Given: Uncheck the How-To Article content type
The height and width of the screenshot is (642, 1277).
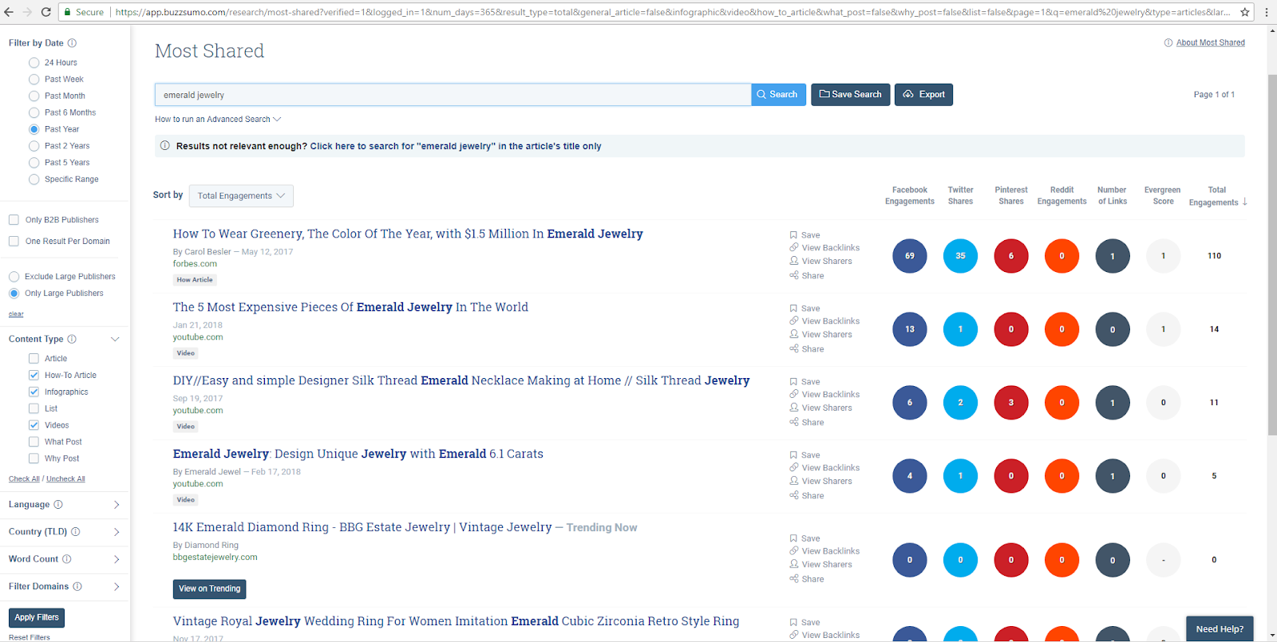Looking at the screenshot, I should click(34, 376).
